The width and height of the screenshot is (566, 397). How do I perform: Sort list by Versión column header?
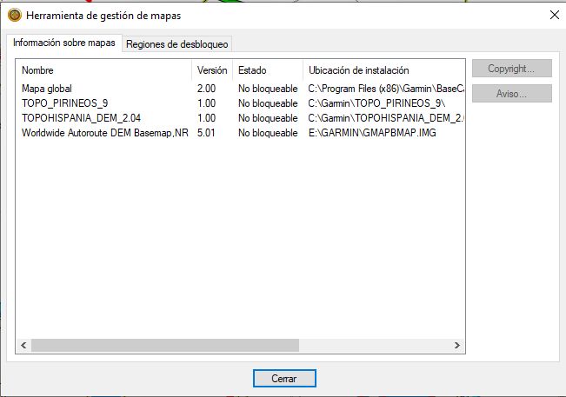point(212,70)
